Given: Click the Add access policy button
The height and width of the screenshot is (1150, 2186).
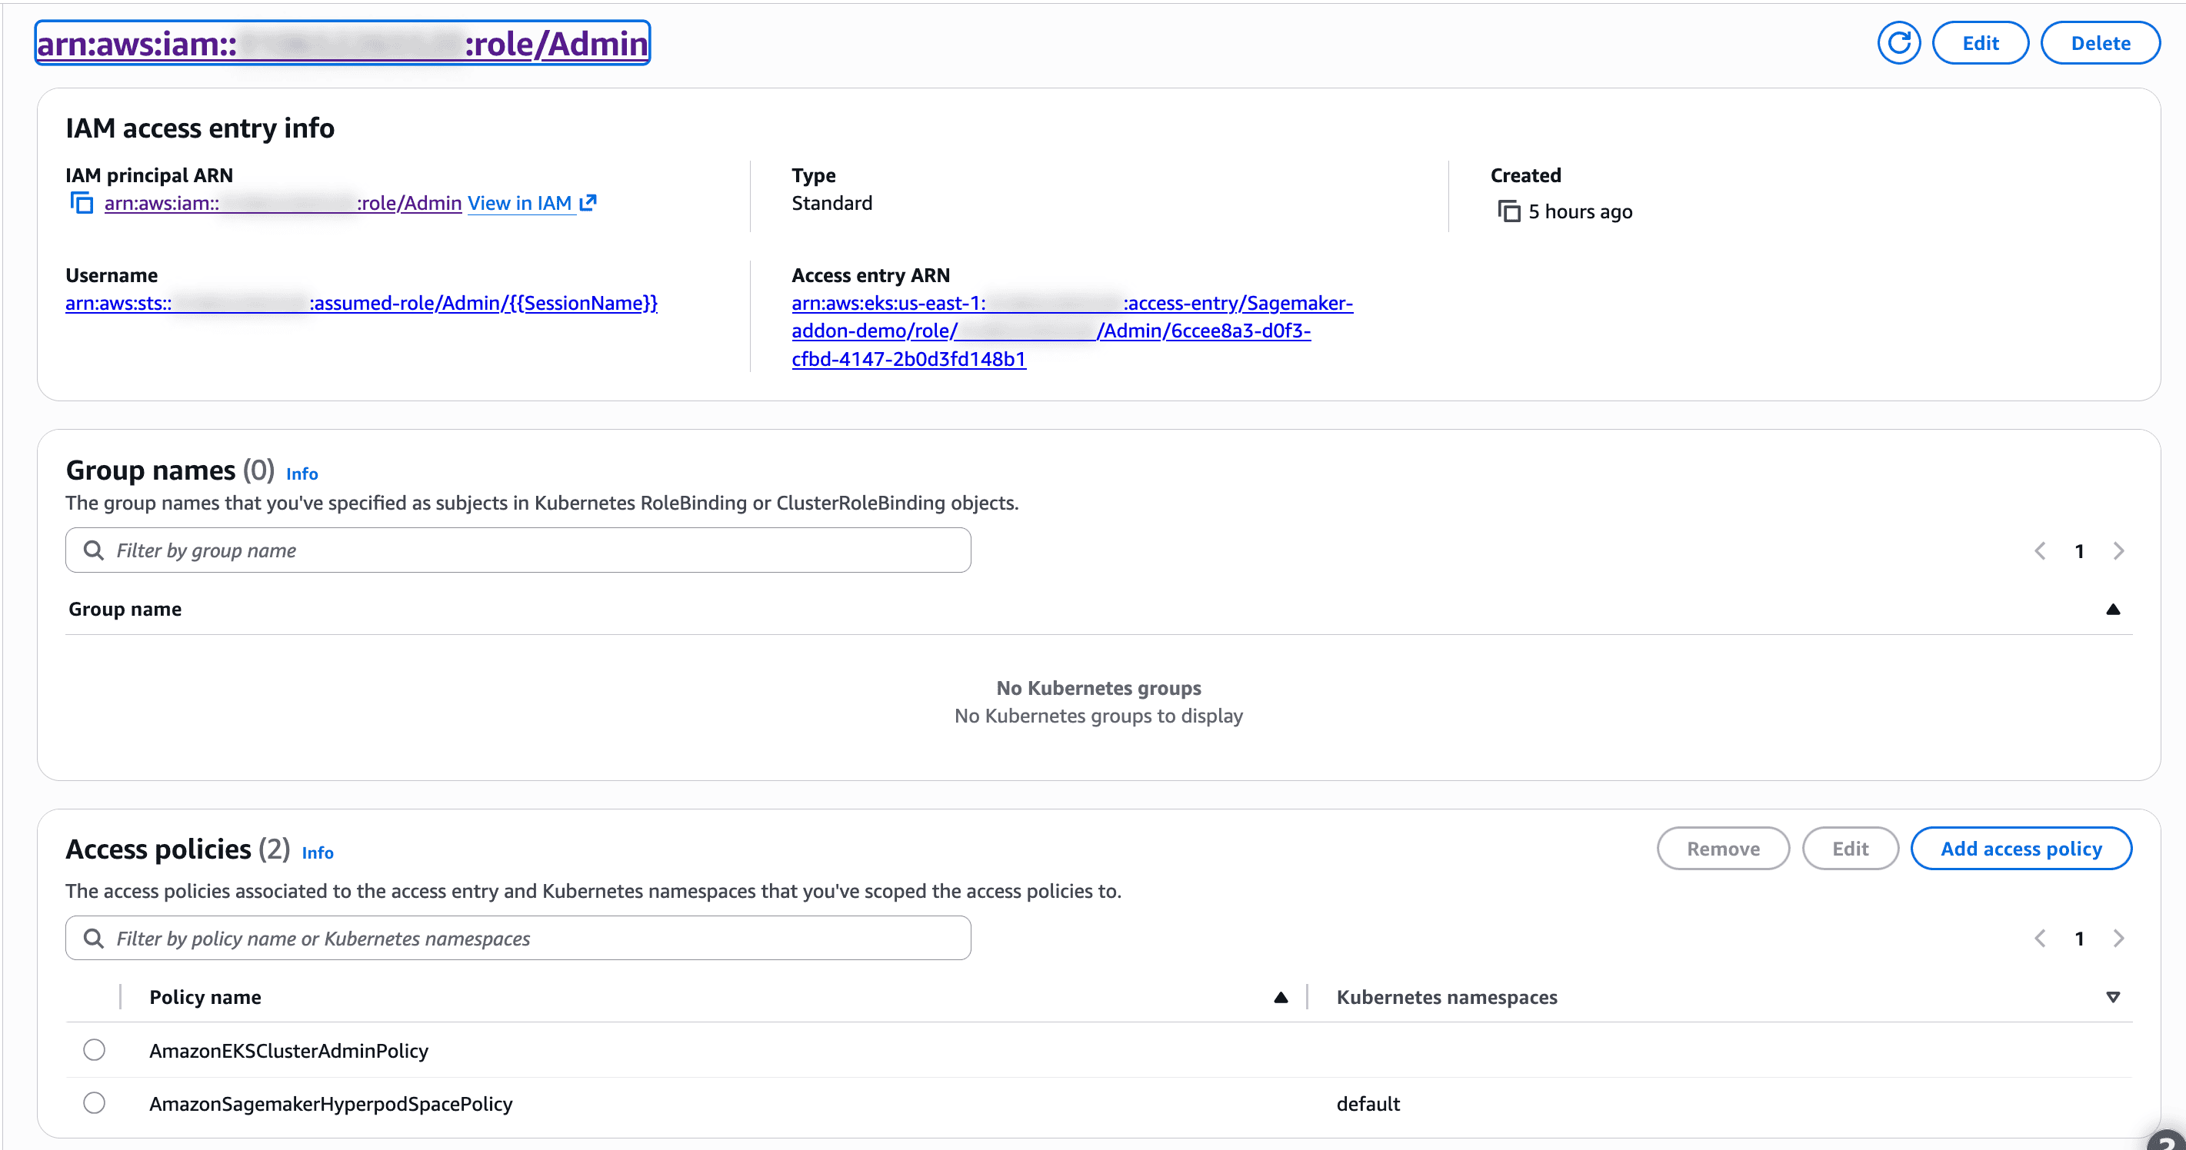Looking at the screenshot, I should pos(2021,849).
